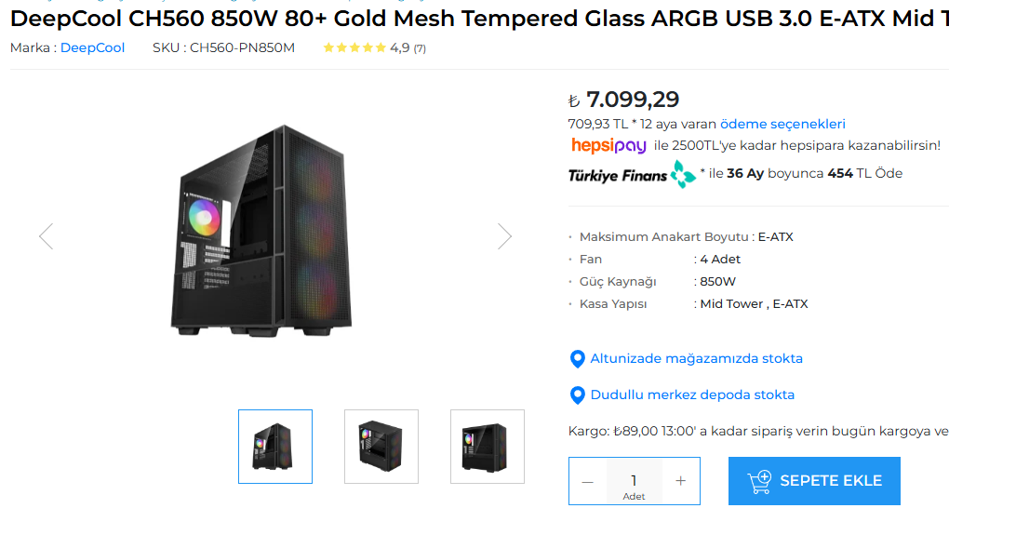Open the DeepCool brand link
1016x535 pixels.
click(92, 47)
